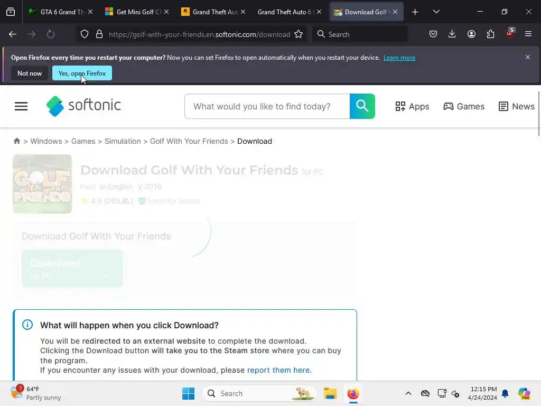This screenshot has height=406, width=541.
Task: Switch to Rockstar Grand Theft Auto tab
Action: coord(213,12)
